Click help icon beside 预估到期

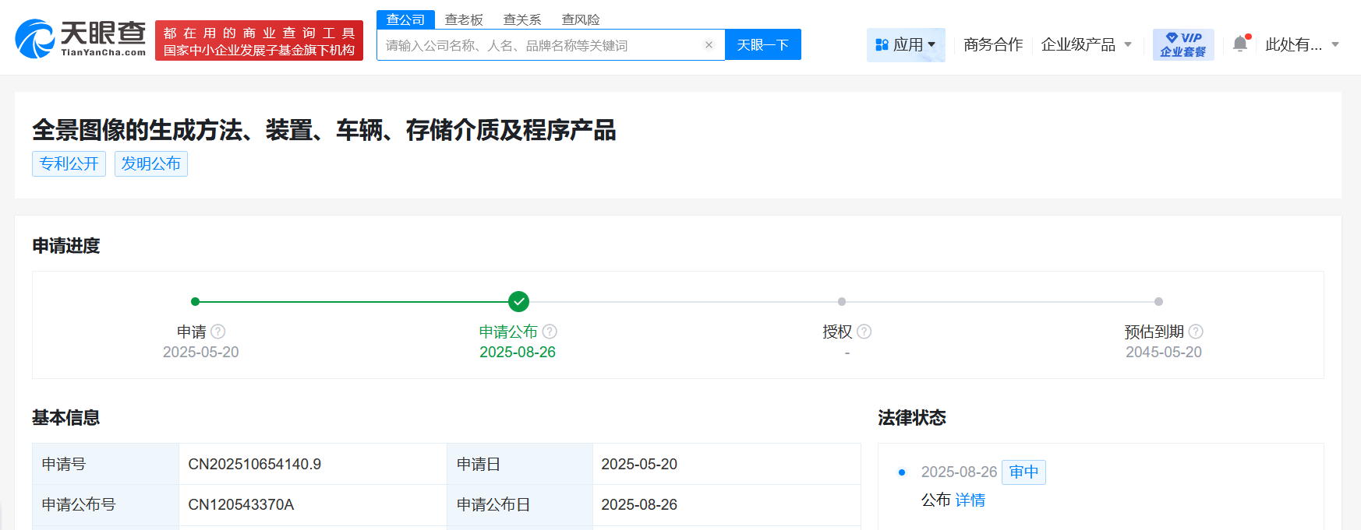pyautogui.click(x=1196, y=332)
